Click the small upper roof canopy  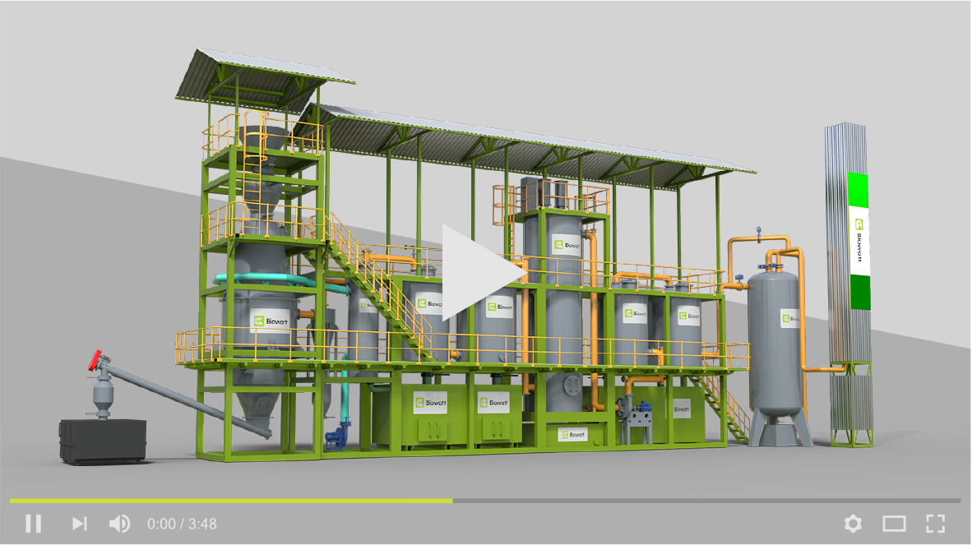click(x=263, y=75)
